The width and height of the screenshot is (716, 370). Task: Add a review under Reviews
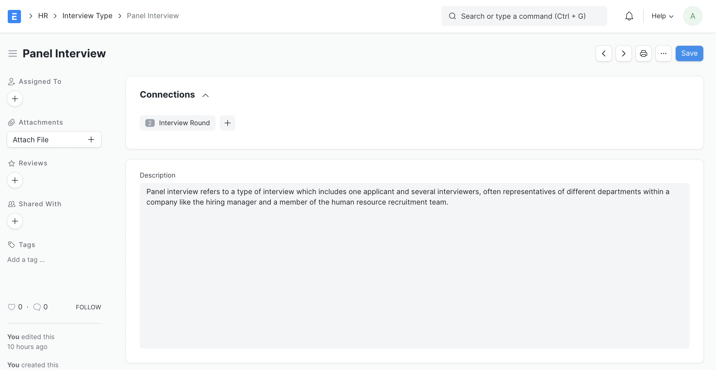[x=15, y=180]
